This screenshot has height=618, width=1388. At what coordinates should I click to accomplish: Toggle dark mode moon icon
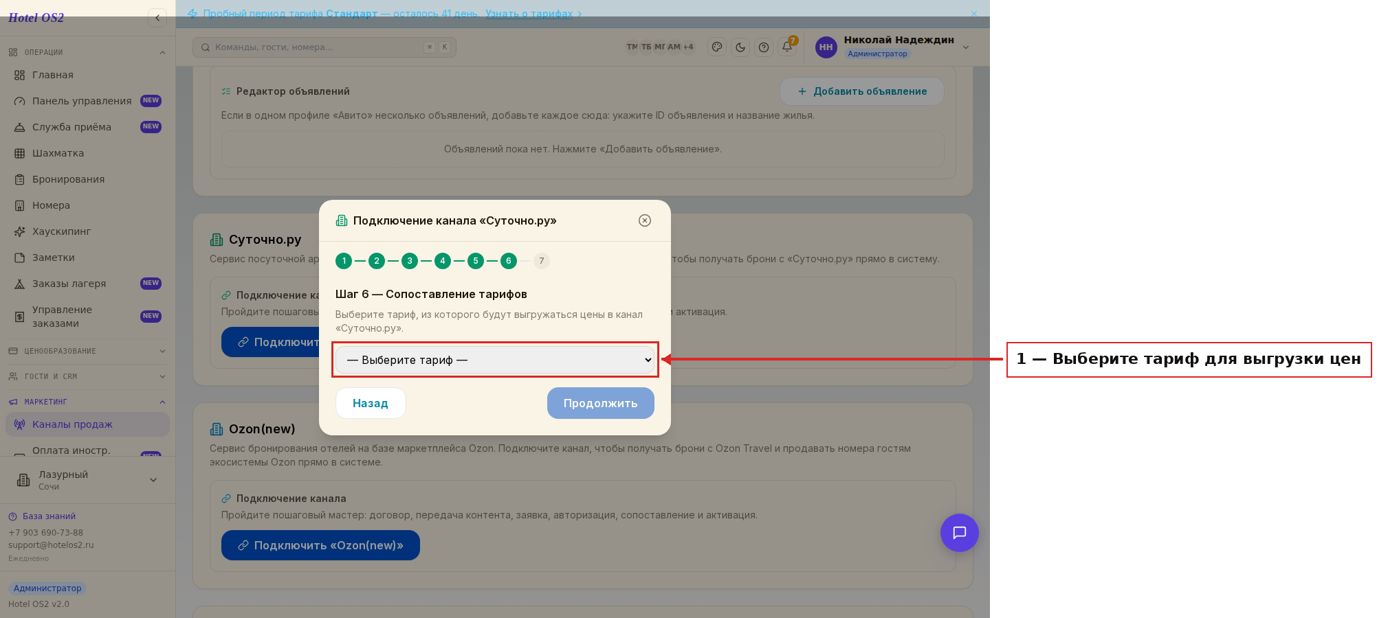tap(740, 47)
